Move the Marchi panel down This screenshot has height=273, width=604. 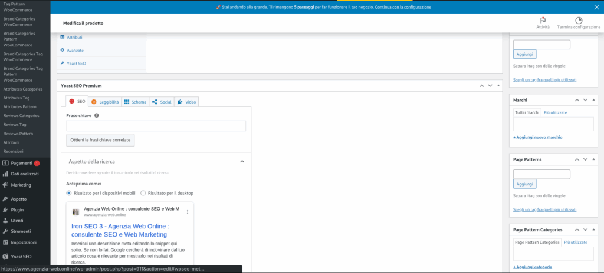tap(585, 100)
